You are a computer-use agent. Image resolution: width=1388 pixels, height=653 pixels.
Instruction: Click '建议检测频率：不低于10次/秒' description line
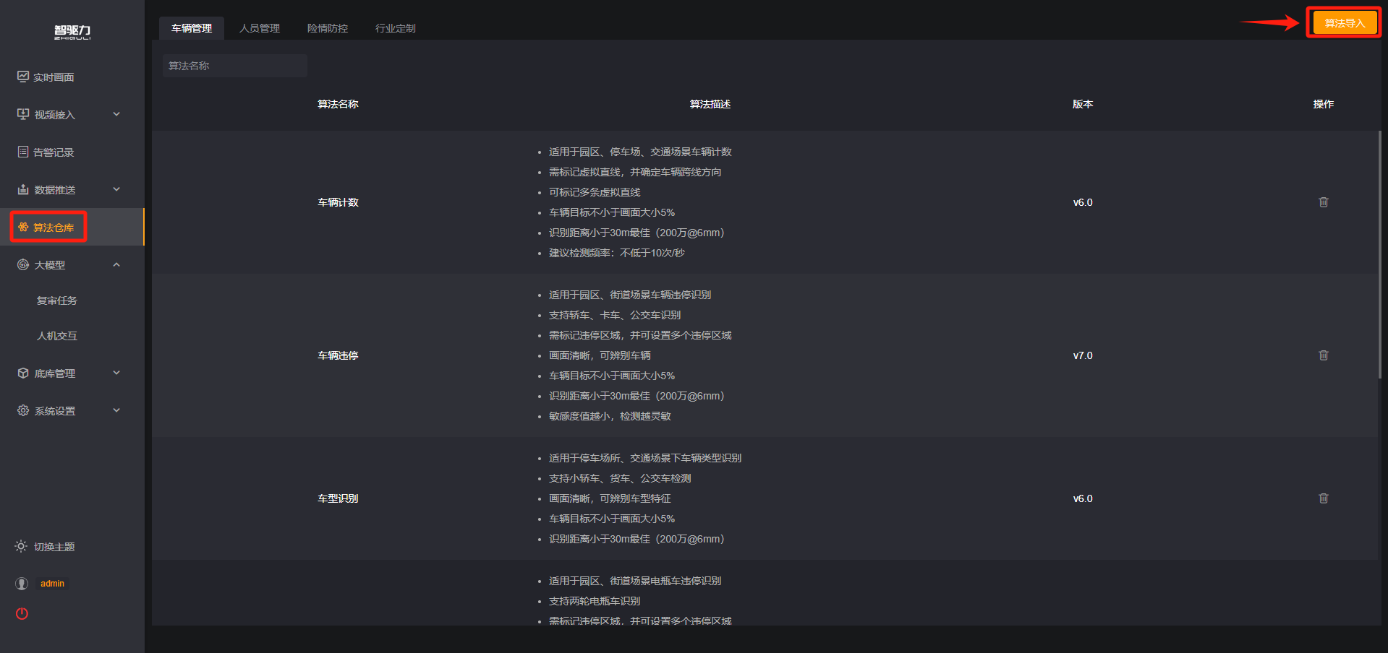(616, 253)
